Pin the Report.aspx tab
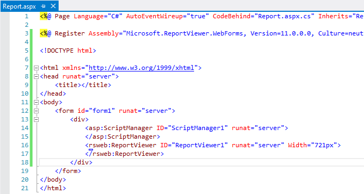This screenshot has height=194, width=364. (43, 6)
